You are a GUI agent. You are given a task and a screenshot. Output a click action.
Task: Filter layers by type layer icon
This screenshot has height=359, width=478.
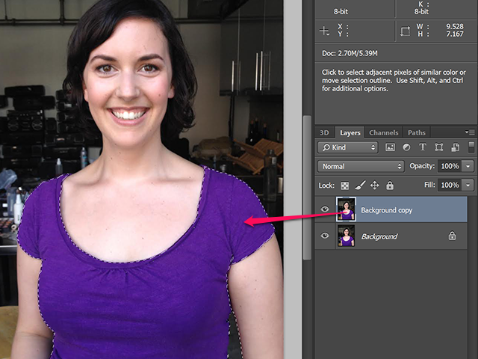[423, 147]
